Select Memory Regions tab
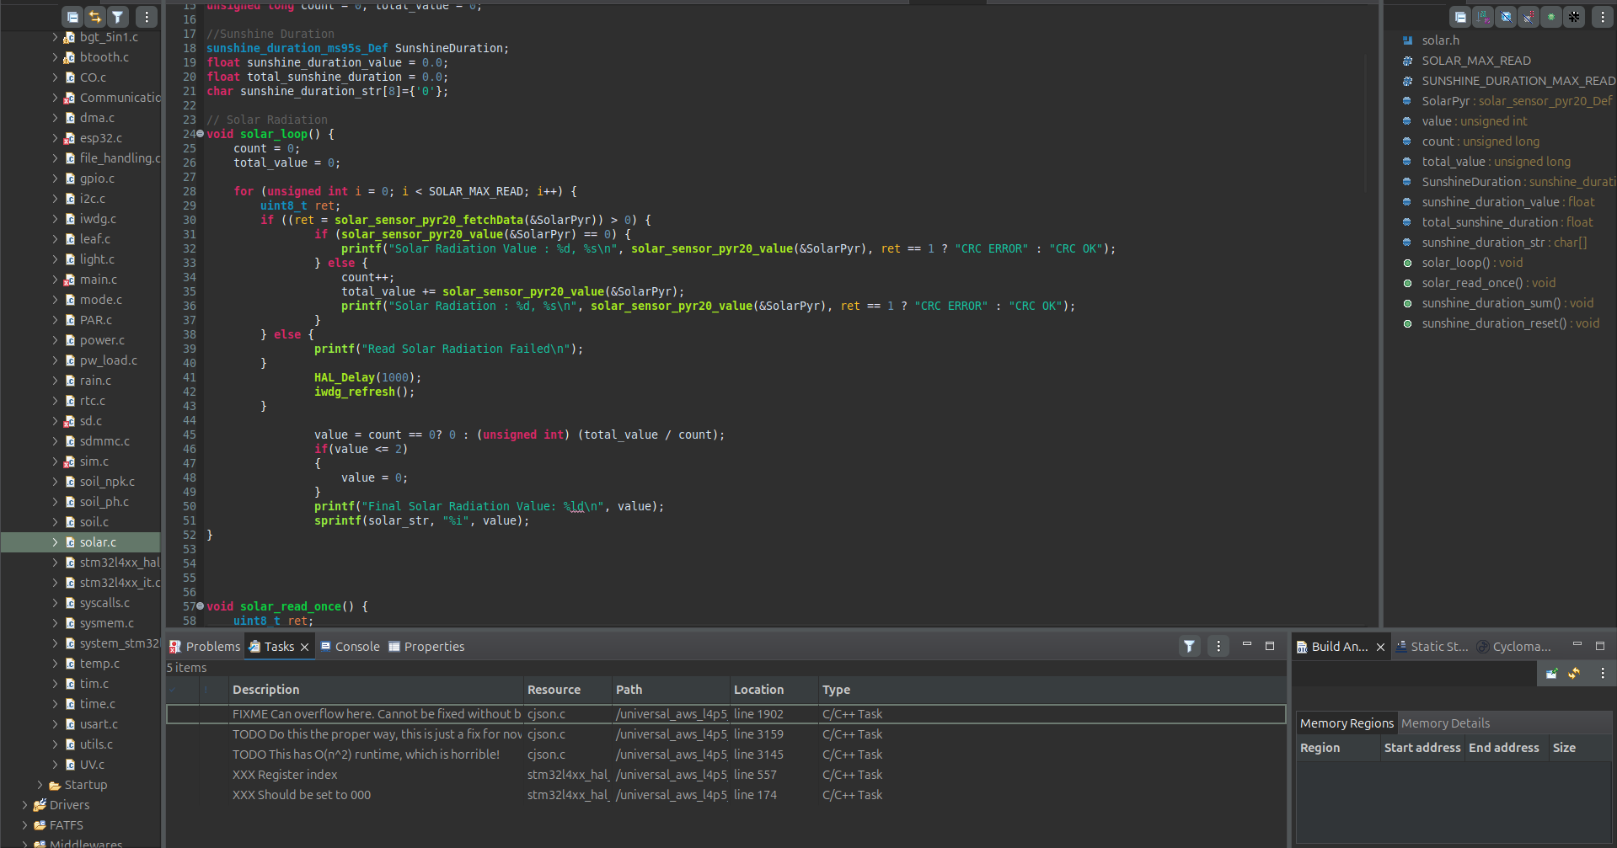Screen dimensions: 1617x848 1347,723
